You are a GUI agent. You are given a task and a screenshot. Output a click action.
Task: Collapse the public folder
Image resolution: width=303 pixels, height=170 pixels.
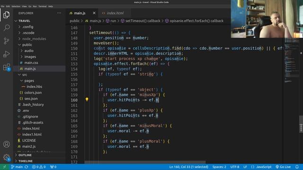39,45
